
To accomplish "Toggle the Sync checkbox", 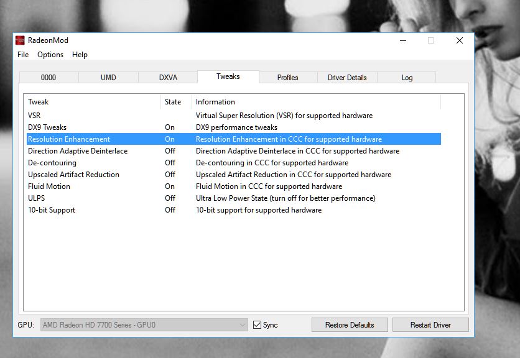I will pyautogui.click(x=257, y=325).
